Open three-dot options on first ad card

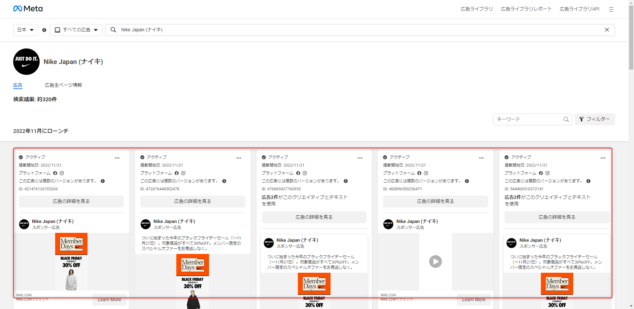[117, 158]
